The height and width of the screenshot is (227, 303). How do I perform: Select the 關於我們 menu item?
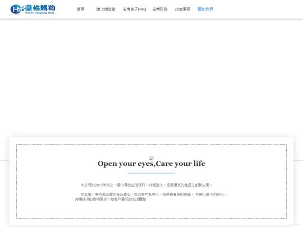205,10
